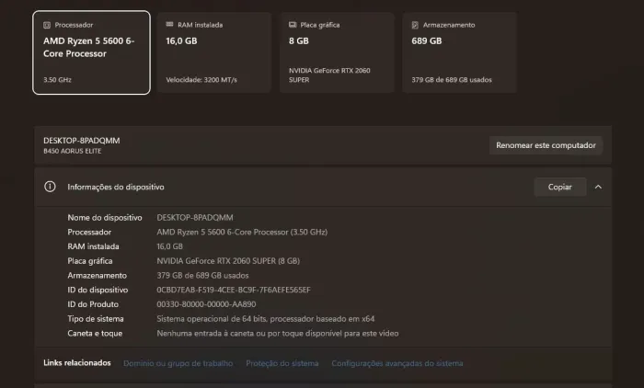Screen dimensions: 644x388
Task: Click 379 GB de 689 GB usados in list
Action: 202,276
